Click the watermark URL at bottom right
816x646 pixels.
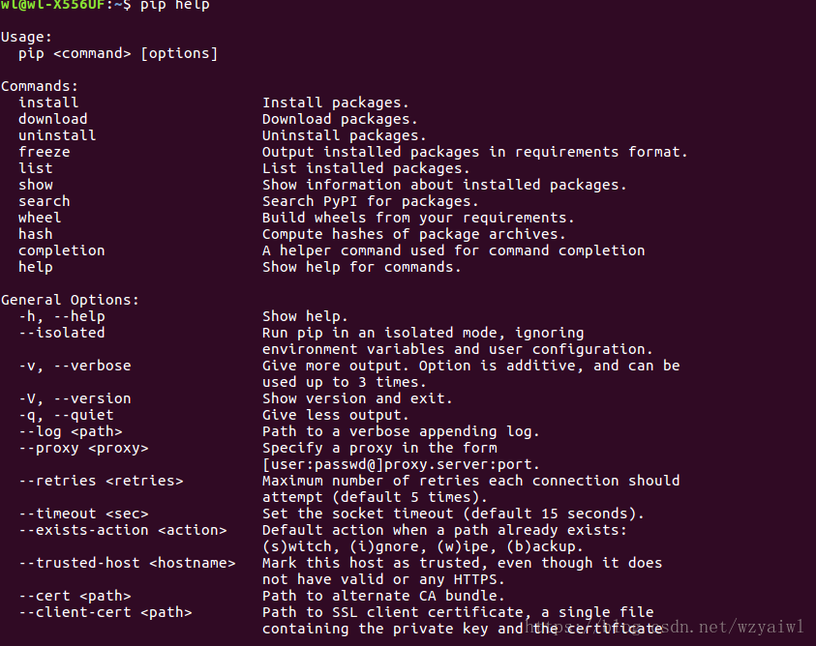tap(665, 627)
